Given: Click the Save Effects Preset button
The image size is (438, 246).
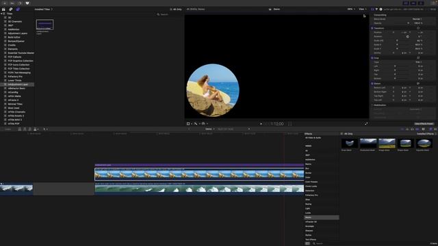Looking at the screenshot, I should coord(424,124).
